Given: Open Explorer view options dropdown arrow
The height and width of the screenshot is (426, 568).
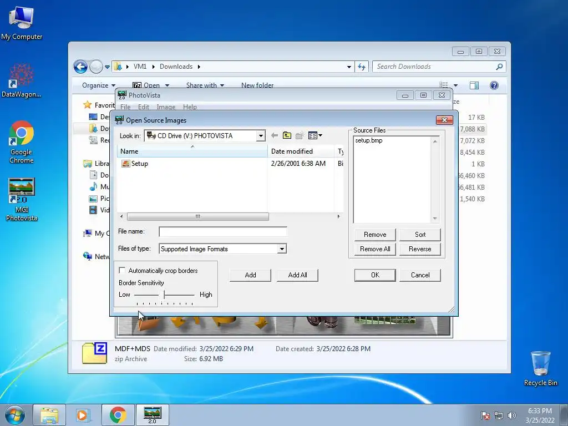Looking at the screenshot, I should [x=455, y=85].
